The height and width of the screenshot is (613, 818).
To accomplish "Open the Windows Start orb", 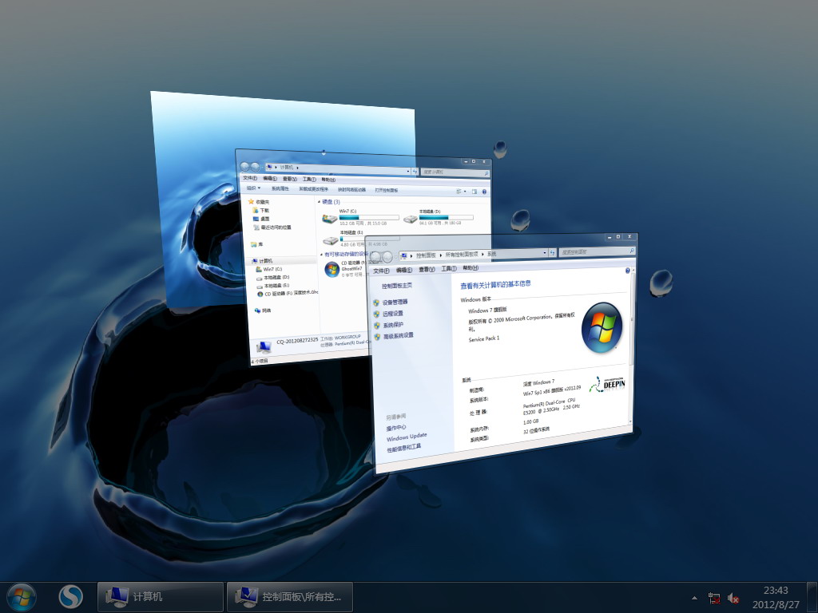I will [x=22, y=597].
